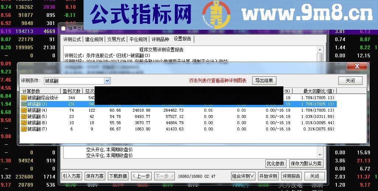Viewport: 378px width, 191px height.
Task: Click the 优化参数 button
Action: (275, 163)
